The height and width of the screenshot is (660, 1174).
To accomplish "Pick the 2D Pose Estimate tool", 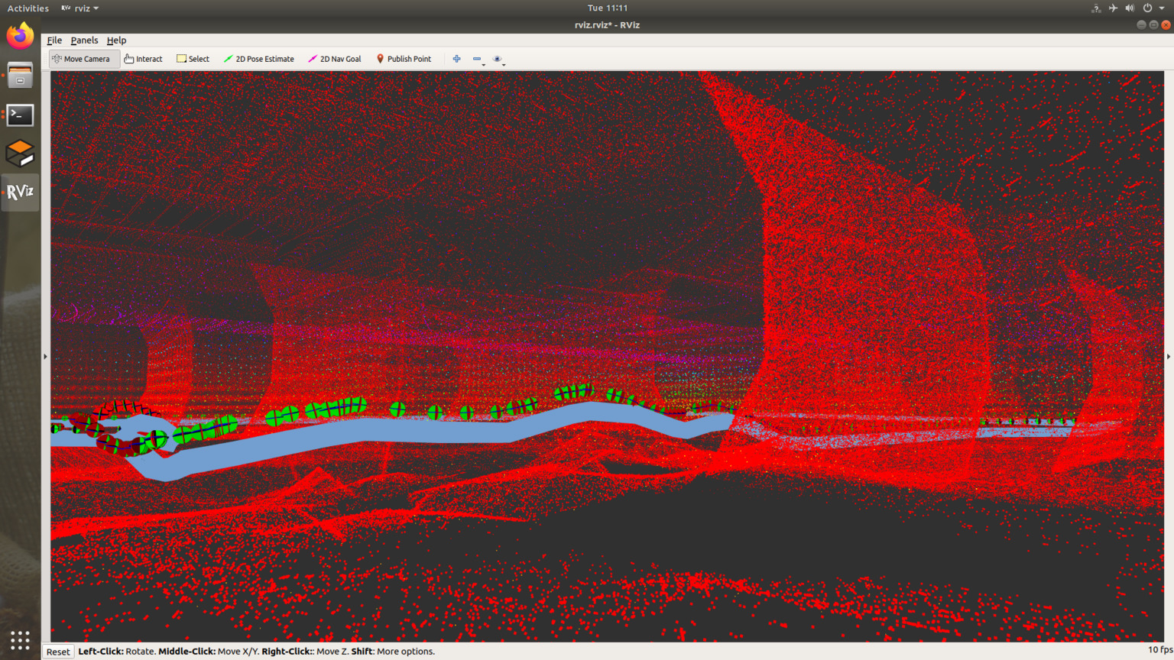I will 258,59.
